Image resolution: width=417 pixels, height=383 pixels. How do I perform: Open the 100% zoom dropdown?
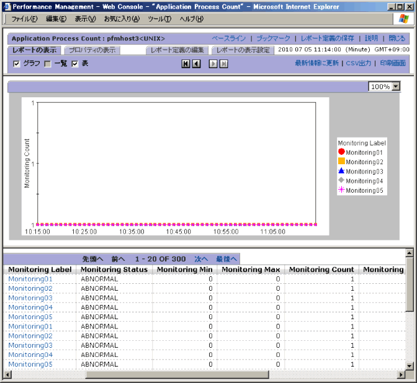397,87
